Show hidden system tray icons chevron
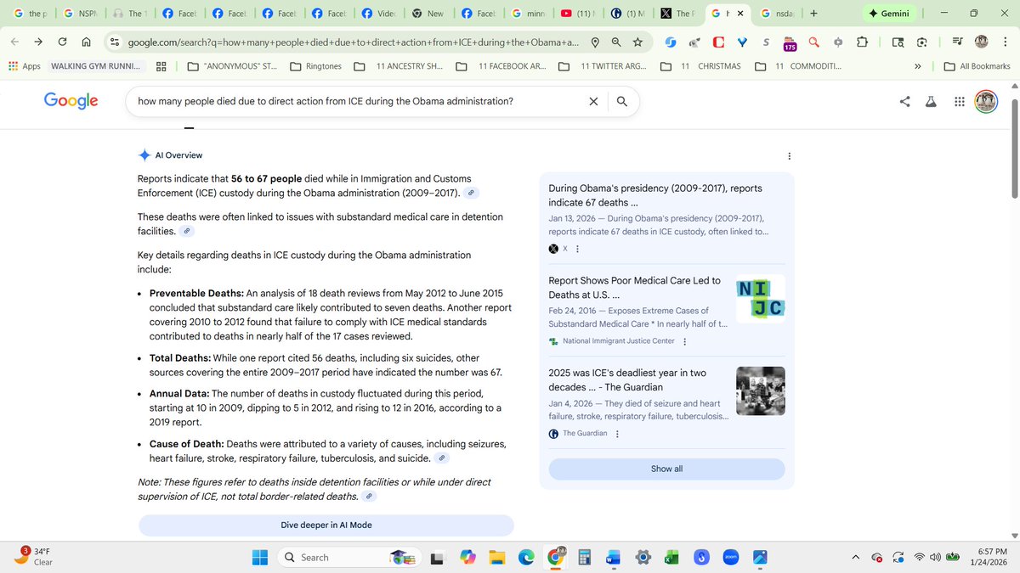The image size is (1020, 573). click(856, 558)
